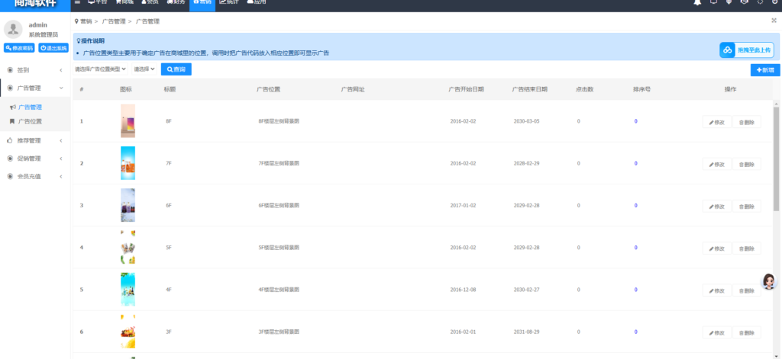Open the 应用 top menu
The height and width of the screenshot is (359, 782).
tap(257, 2)
